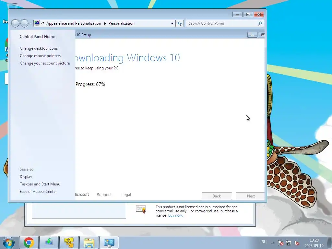Click the Back button in Setup
The image size is (332, 249).
click(x=217, y=196)
